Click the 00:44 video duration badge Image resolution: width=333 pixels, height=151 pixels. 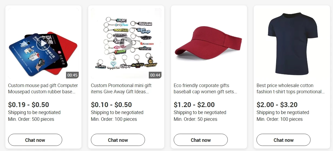pyautogui.click(x=155, y=75)
